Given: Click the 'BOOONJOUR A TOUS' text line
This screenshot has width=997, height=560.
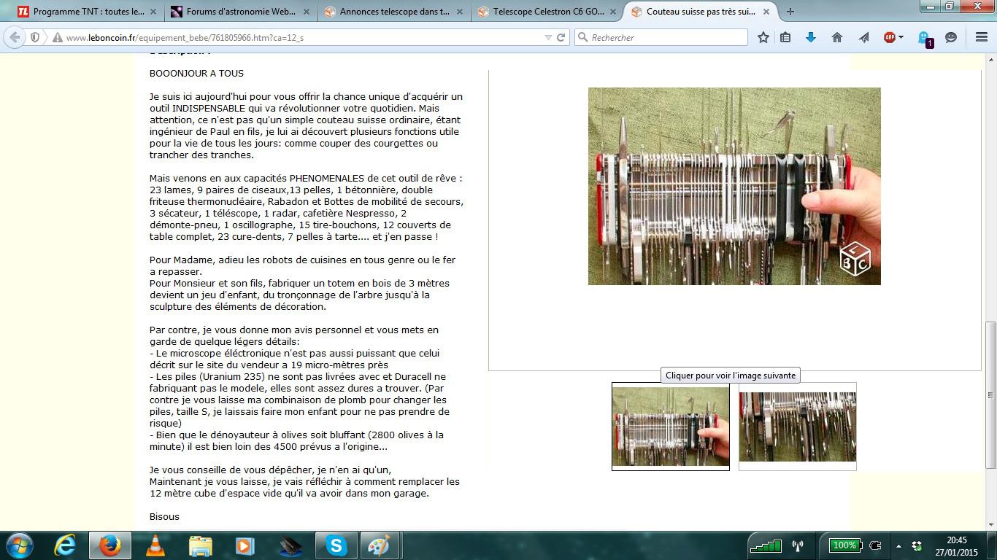Looking at the screenshot, I should [x=196, y=73].
